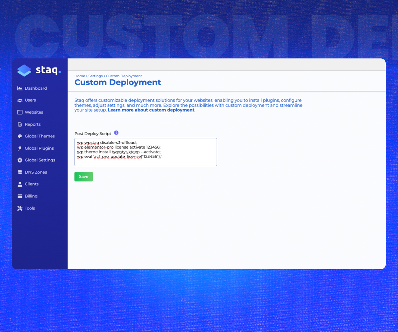This screenshot has width=398, height=332.
Task: Click the Post Deploy Script info icon
Action: click(x=116, y=132)
